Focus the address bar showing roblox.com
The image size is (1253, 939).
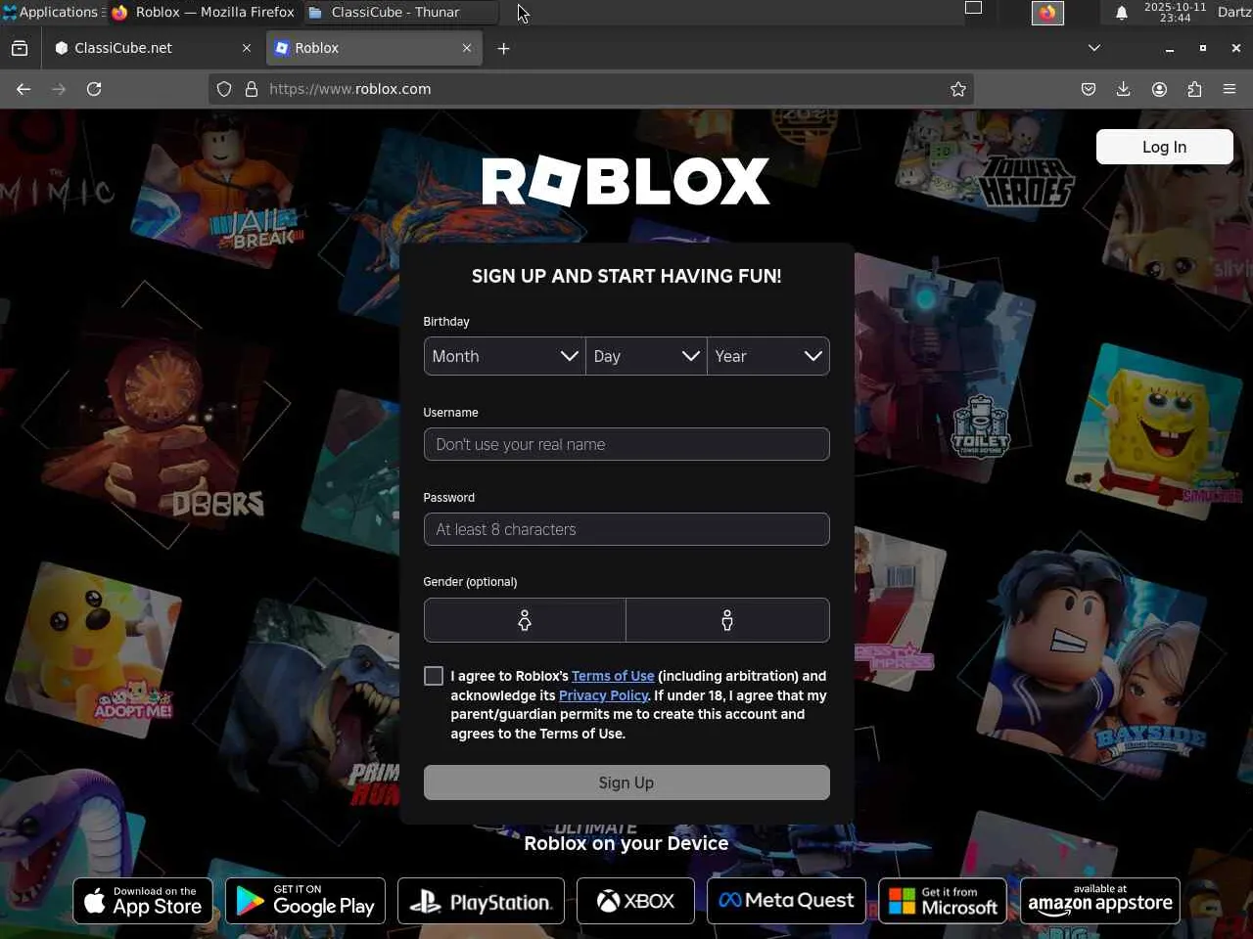pyautogui.click(x=592, y=89)
